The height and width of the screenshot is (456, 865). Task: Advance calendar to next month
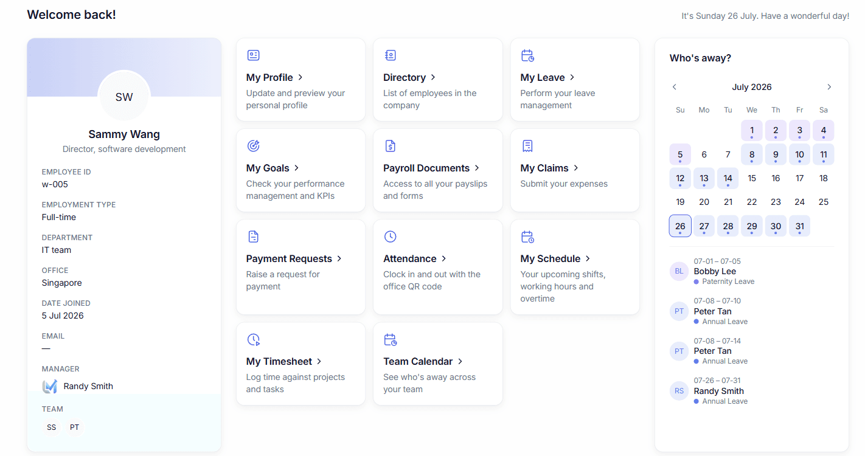coord(829,87)
